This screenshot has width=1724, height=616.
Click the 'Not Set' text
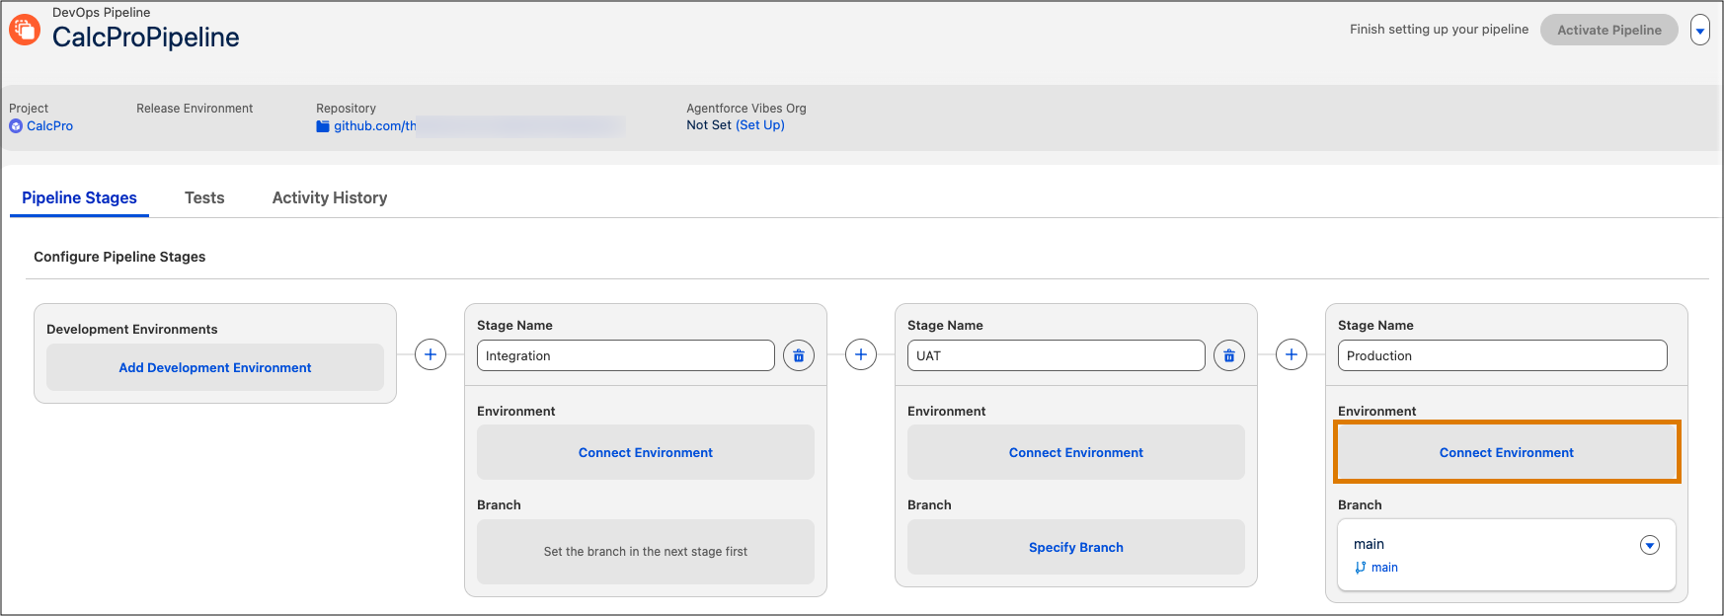coord(709,125)
